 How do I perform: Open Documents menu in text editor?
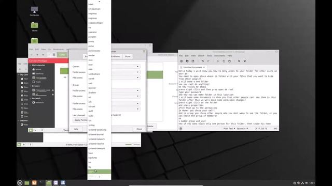coord(220,56)
